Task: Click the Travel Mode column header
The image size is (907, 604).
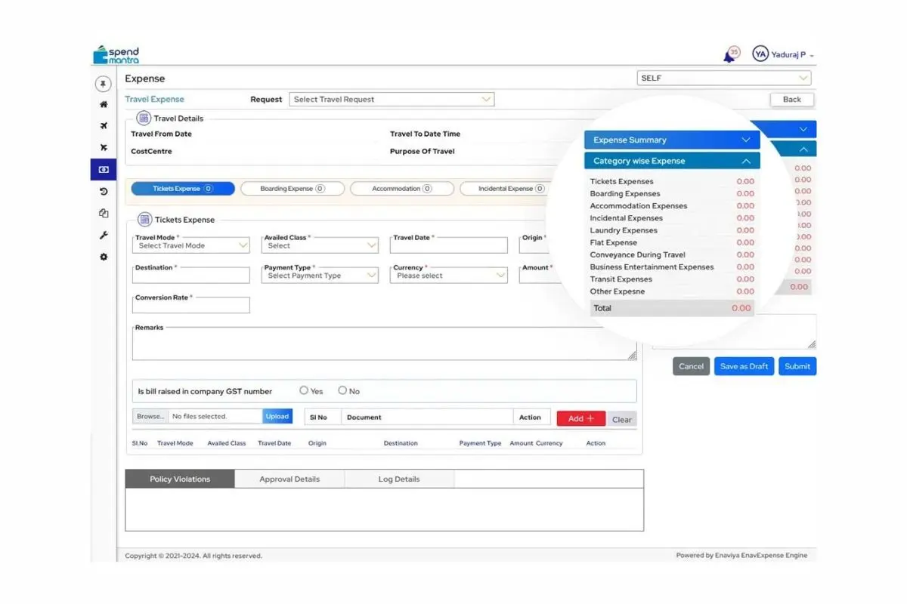Action: point(175,443)
